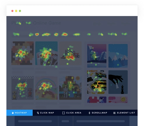Open the jigsaw puzzle game thumbnail

coord(22,53)
